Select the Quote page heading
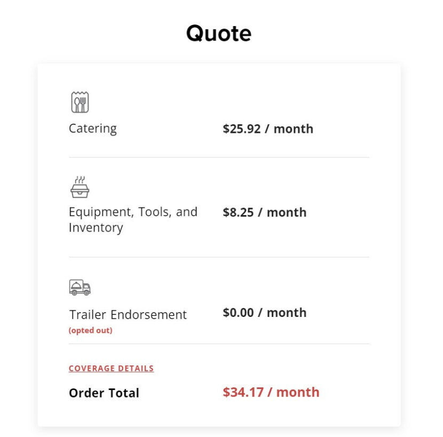Screen dimensions: 443x437 (x=219, y=33)
